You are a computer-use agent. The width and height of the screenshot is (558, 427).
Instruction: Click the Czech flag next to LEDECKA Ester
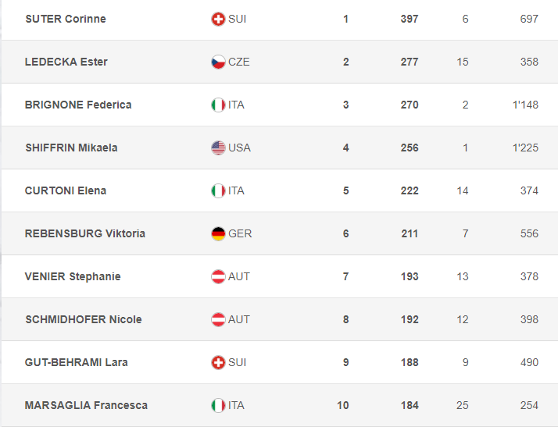pos(218,62)
